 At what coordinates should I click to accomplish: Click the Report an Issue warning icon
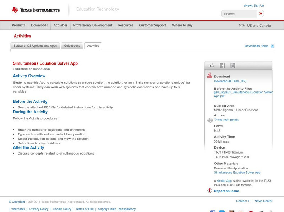[x=209, y=190]
